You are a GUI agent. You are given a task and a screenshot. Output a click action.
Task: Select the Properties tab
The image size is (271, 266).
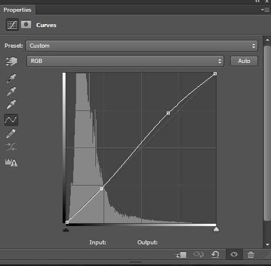point(18,10)
